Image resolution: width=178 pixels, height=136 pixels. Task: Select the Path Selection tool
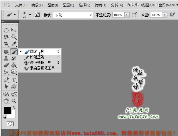click(x=6, y=86)
